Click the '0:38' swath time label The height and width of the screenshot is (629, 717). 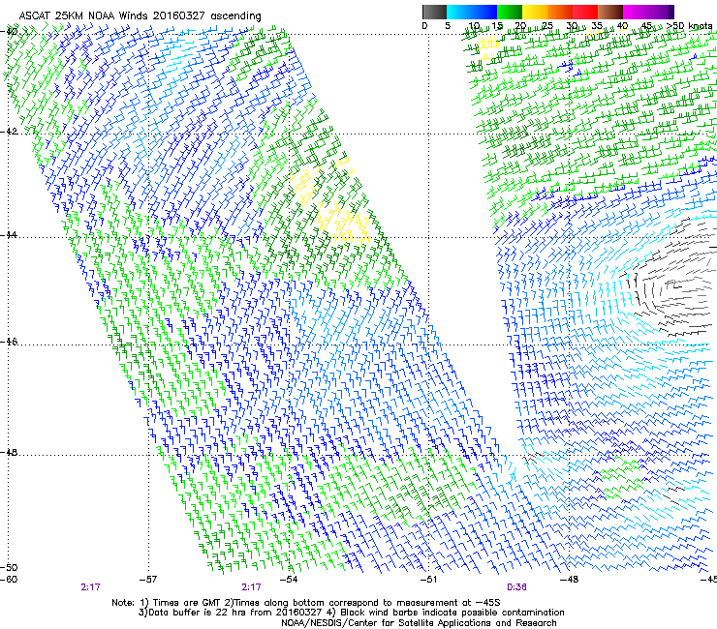point(516,587)
